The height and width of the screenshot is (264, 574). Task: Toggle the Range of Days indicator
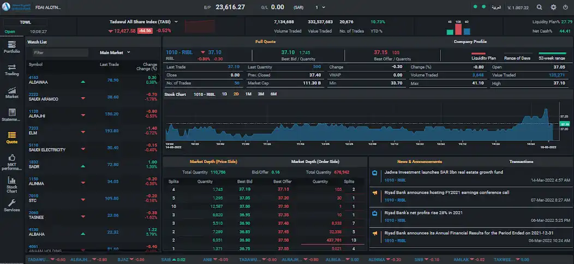click(517, 56)
